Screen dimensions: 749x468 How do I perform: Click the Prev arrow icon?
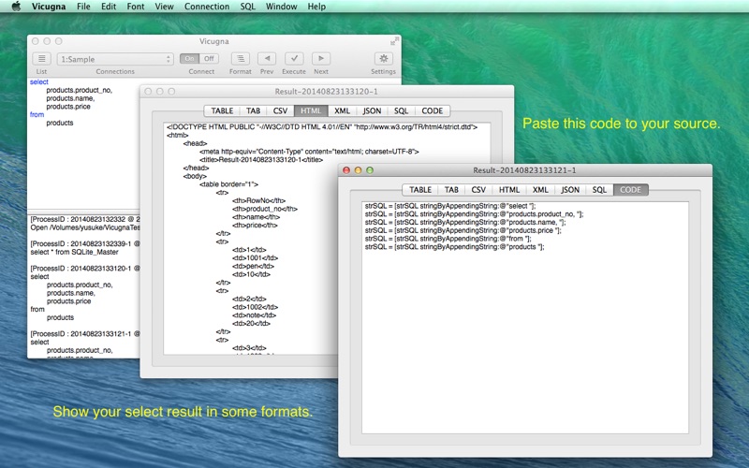(x=267, y=59)
